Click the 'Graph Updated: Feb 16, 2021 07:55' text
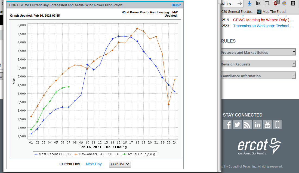Image resolution: width=299 pixels, height=173 pixels. coord(35,16)
